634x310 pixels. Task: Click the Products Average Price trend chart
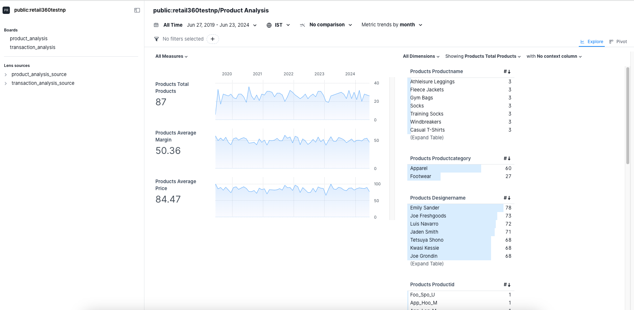coord(293,197)
